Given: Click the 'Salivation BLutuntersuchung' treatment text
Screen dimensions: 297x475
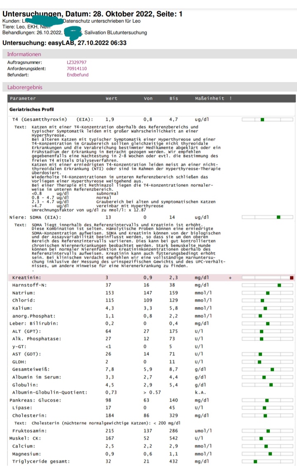Looking at the screenshot, I should [115, 33].
